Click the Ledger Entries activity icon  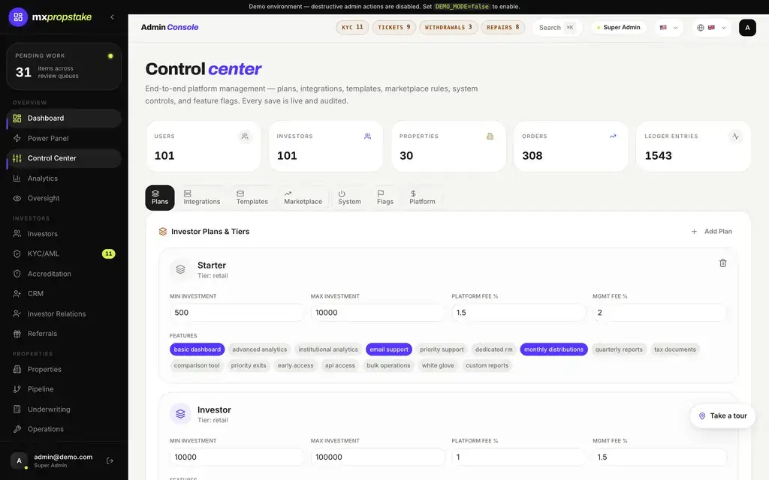point(735,136)
